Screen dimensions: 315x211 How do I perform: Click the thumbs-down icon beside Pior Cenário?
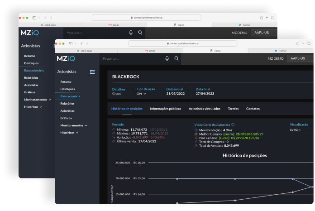pyautogui.click(x=196, y=138)
